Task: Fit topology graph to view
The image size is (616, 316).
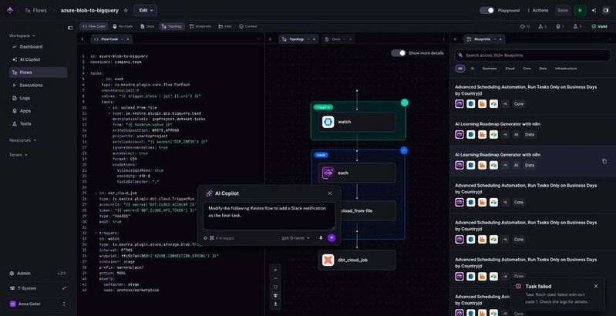Action: click(x=275, y=287)
